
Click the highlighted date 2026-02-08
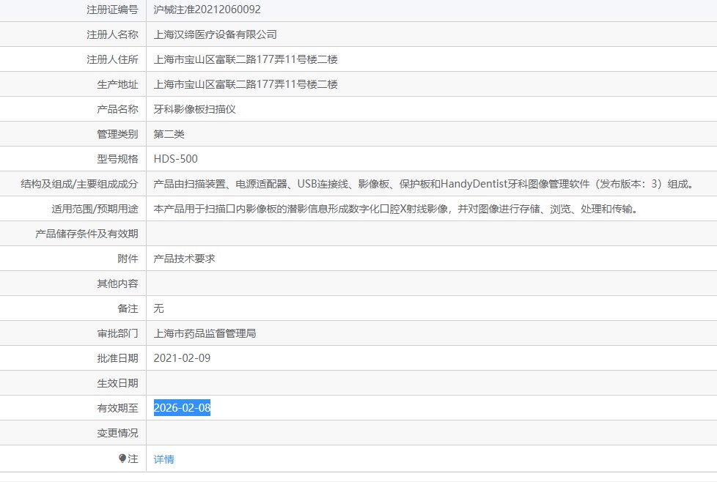click(x=182, y=407)
